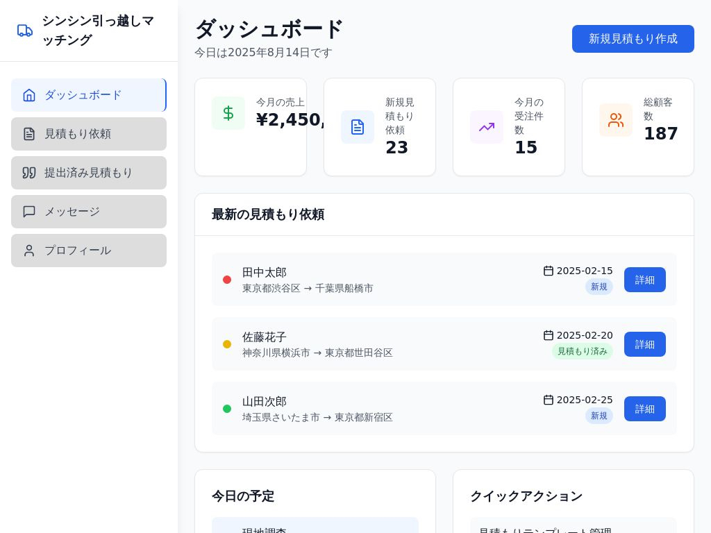Viewport: 711px width, 533px height.
Task: Click the calendar icon beside 2025-02-25
Action: click(x=549, y=400)
